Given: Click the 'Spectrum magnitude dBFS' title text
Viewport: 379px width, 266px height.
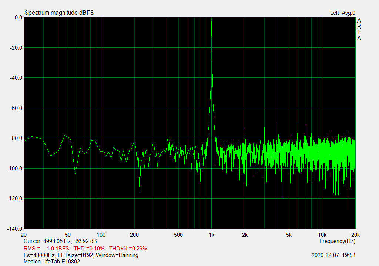Looking at the screenshot, I should [59, 13].
